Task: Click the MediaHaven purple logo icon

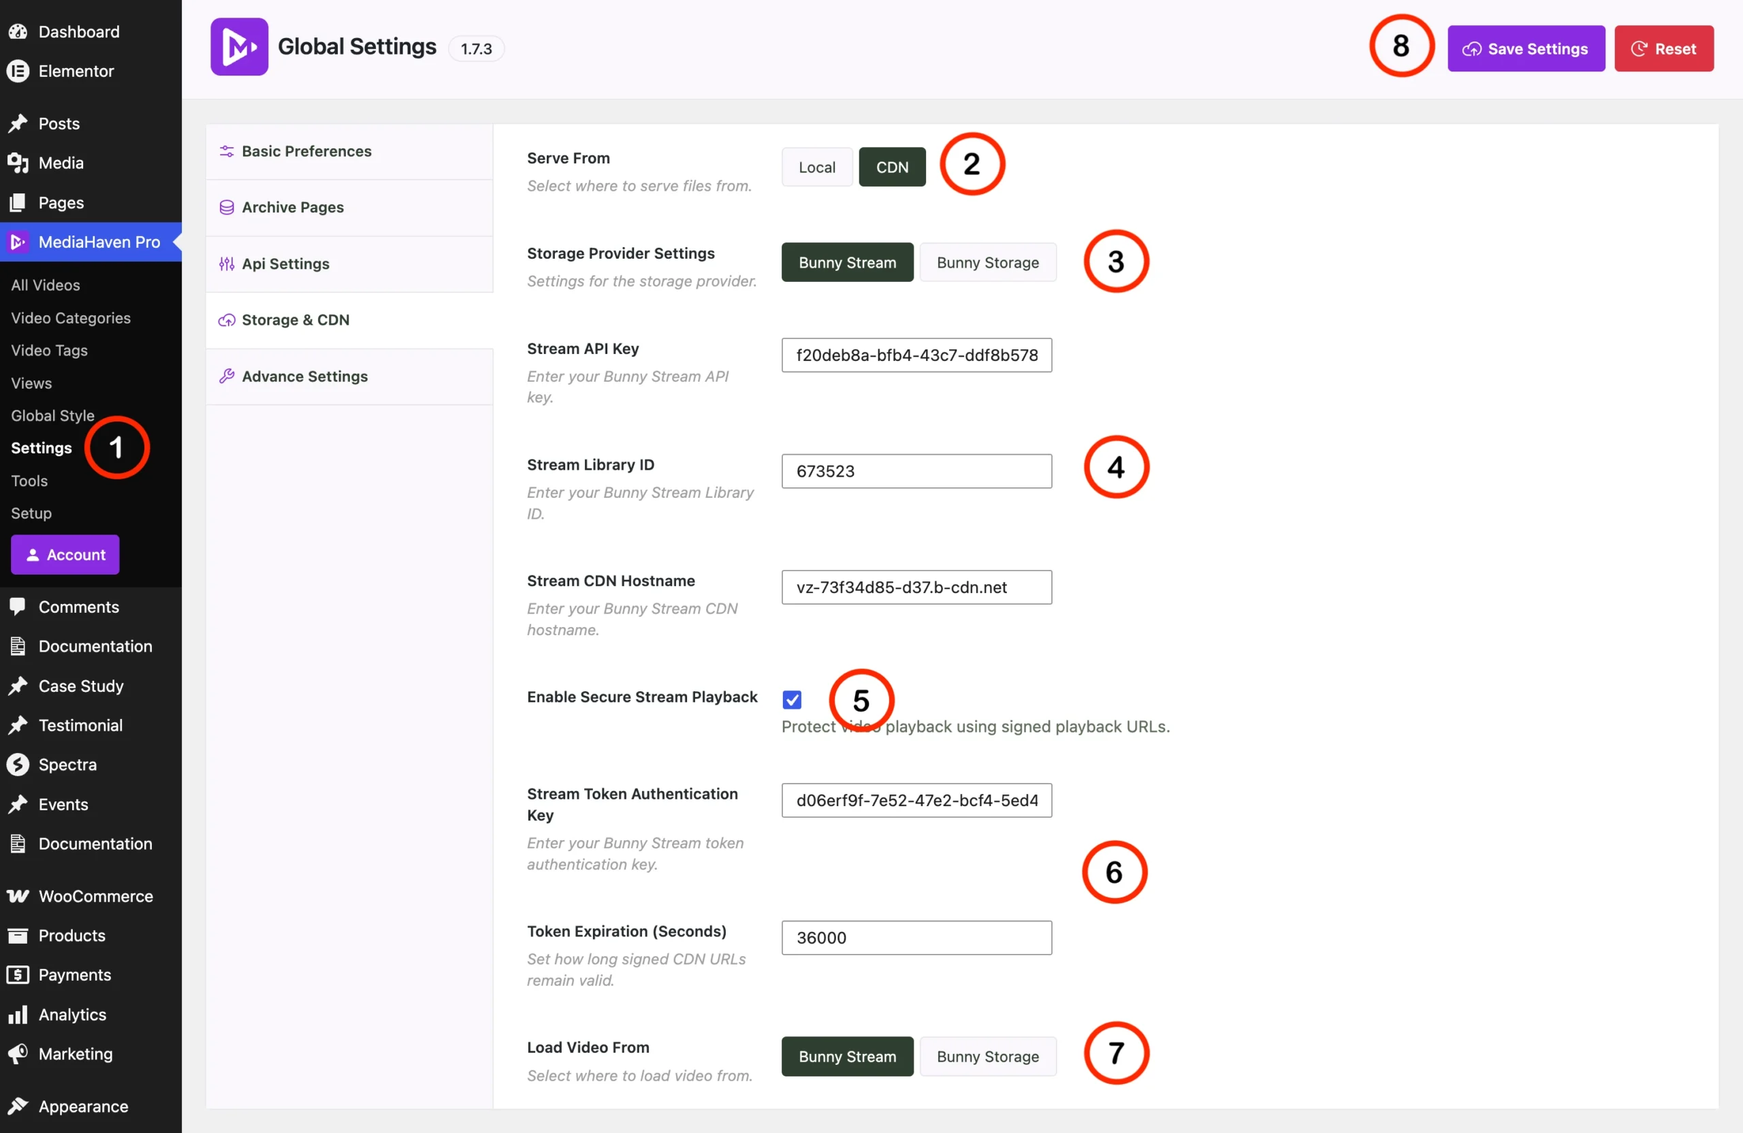Action: point(239,47)
